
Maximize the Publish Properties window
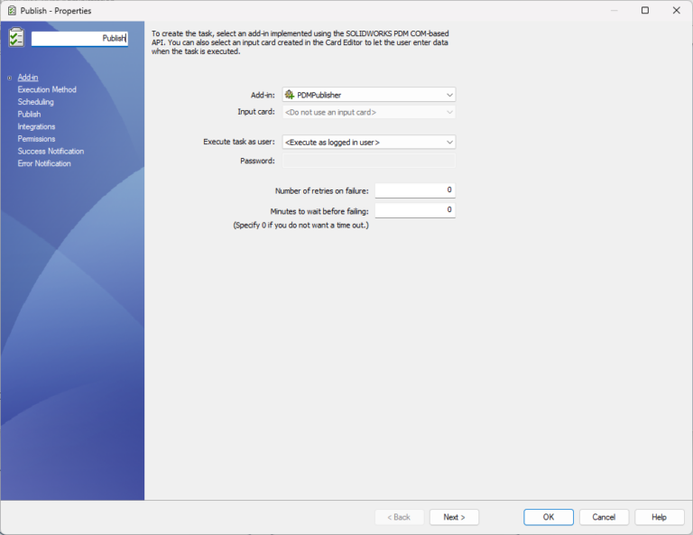[x=645, y=10]
